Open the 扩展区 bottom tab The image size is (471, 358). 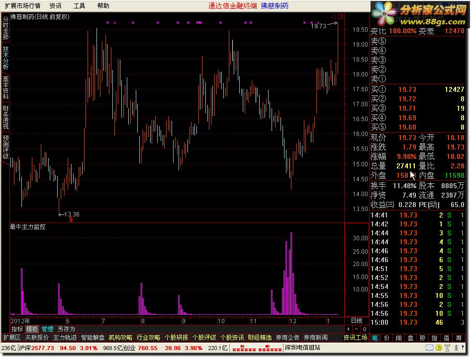(x=12, y=338)
